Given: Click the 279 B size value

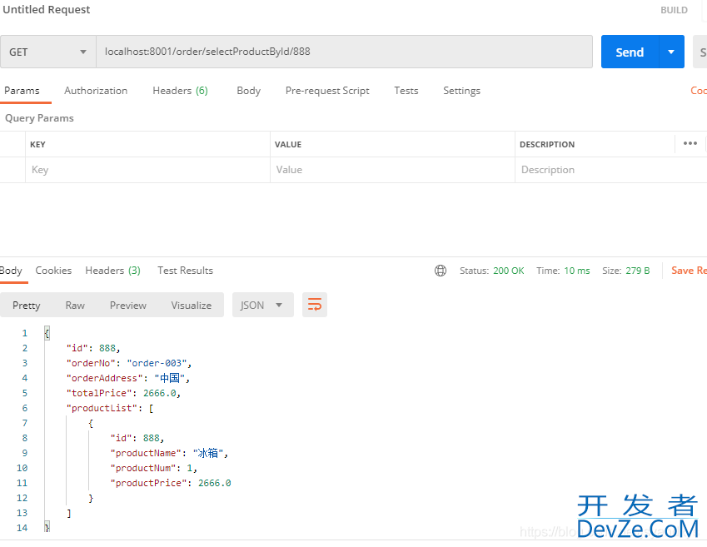Looking at the screenshot, I should click(637, 271).
